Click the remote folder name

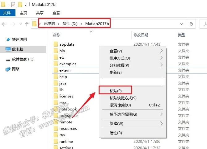point(66,122)
